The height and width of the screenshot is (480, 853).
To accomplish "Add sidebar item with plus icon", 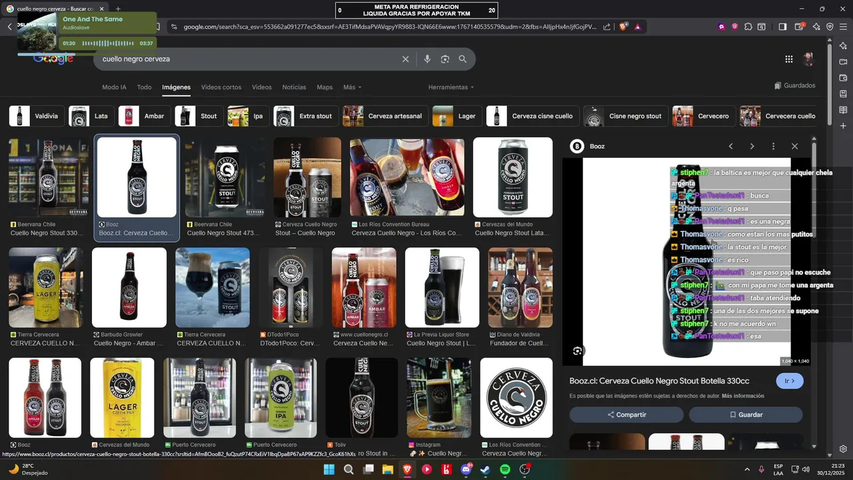I will 843,126.
